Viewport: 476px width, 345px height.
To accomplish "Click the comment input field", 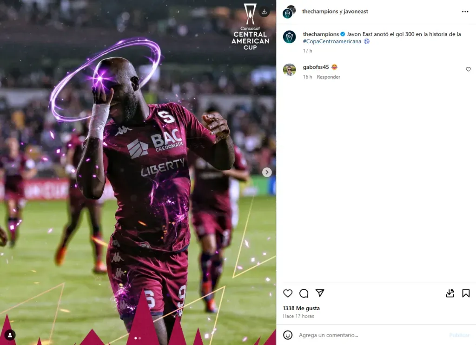I will [370, 335].
